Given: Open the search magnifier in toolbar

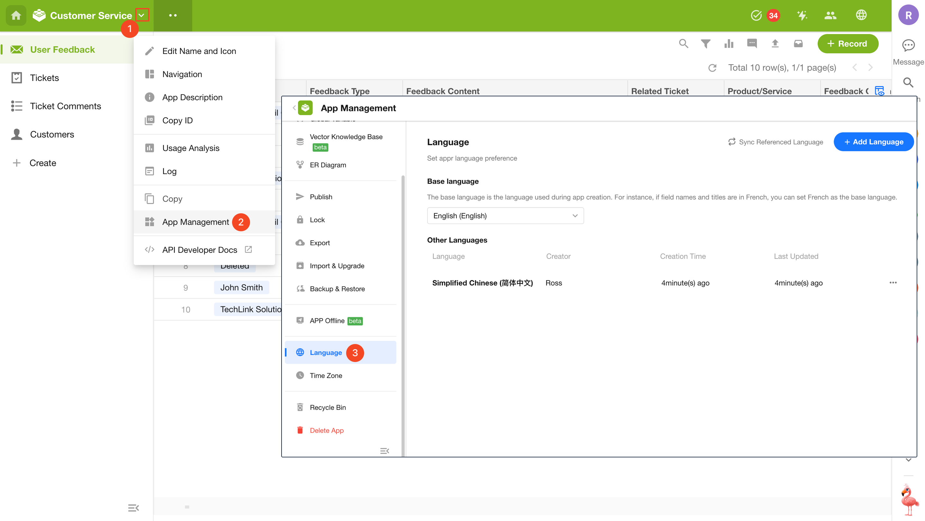Looking at the screenshot, I should [683, 44].
